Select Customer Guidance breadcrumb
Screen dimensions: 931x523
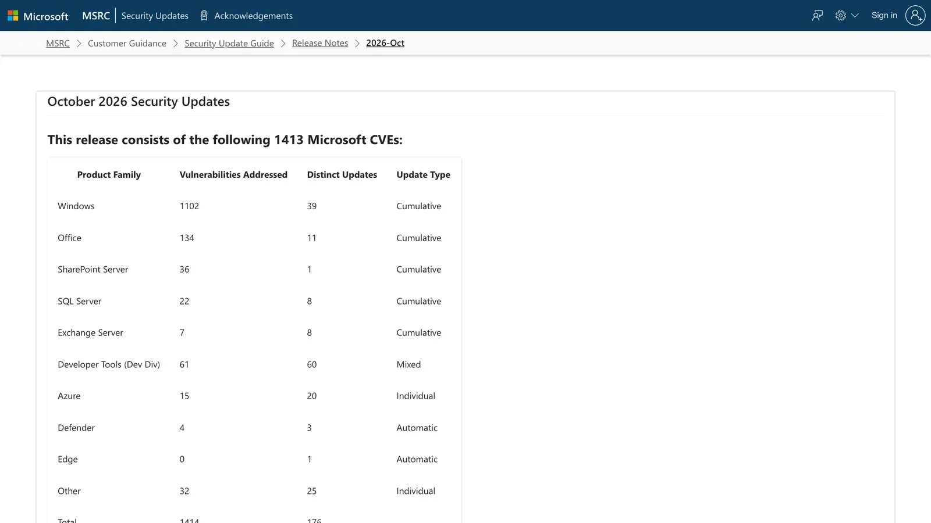pos(127,44)
